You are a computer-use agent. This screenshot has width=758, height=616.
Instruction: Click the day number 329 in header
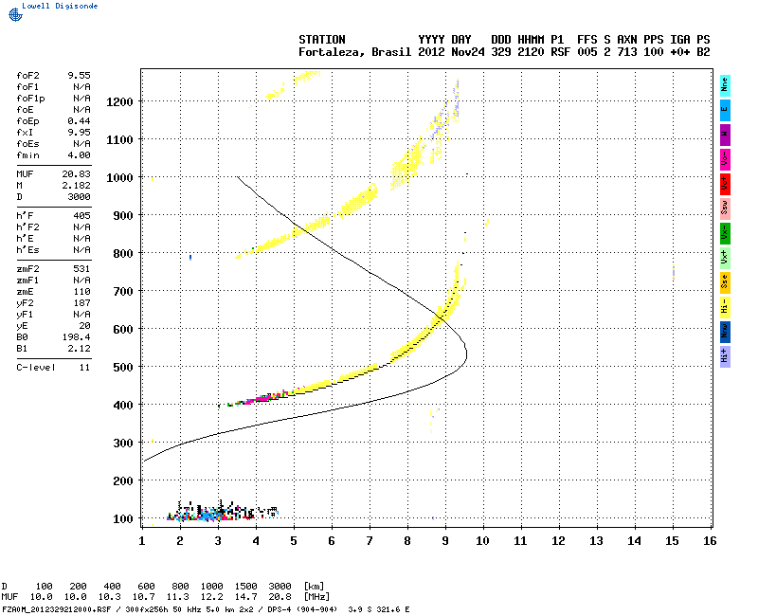pos(501,52)
